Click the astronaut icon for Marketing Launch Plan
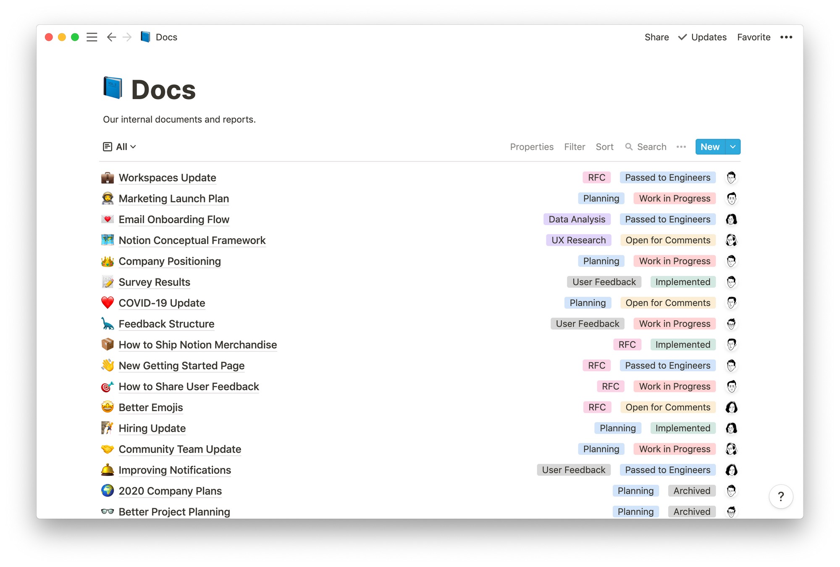Image resolution: width=840 pixels, height=567 pixels. click(x=108, y=198)
